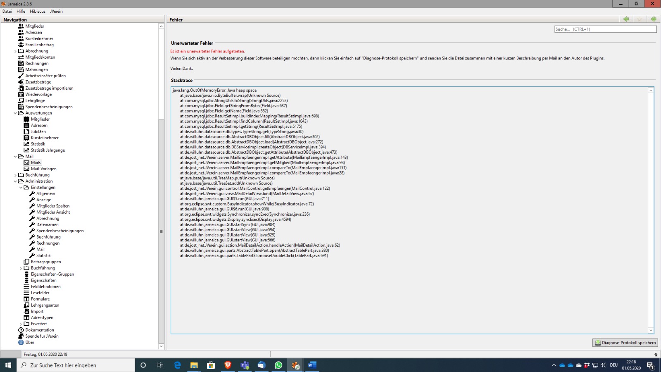Click the Über info icon
Image resolution: width=661 pixels, height=372 pixels.
pyautogui.click(x=21, y=342)
